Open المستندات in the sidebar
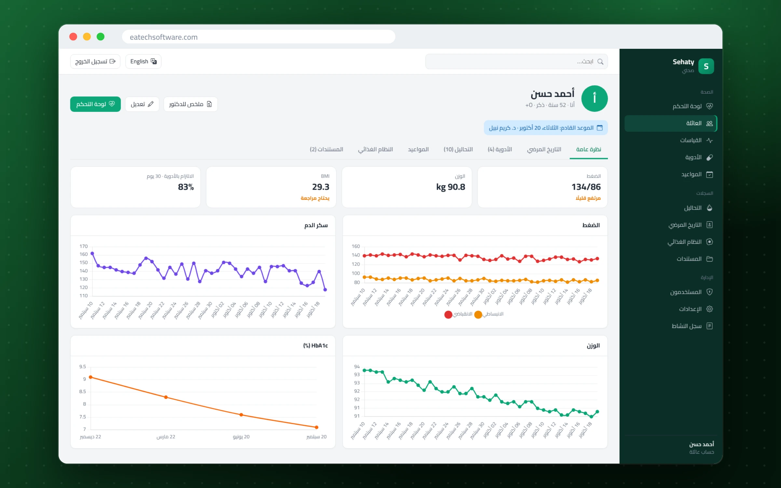 pos(671,259)
